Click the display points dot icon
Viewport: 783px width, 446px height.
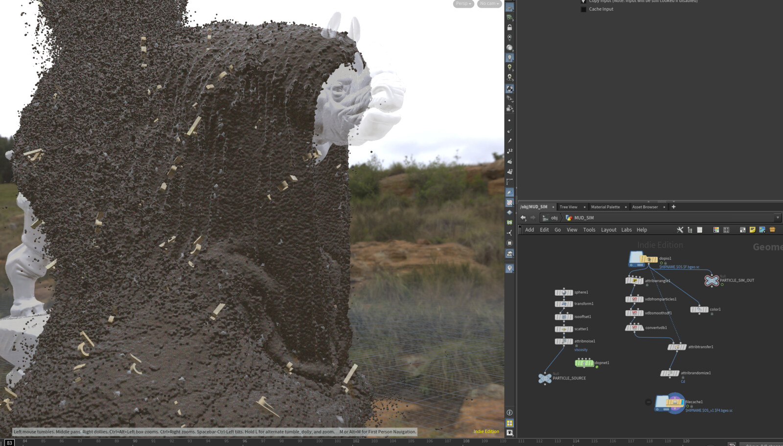pyautogui.click(x=509, y=120)
